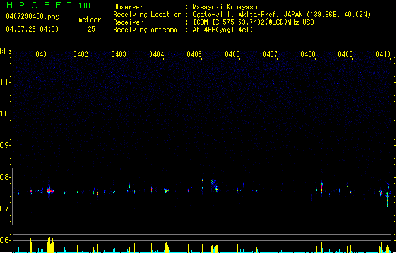Click the tall yellow power peak after 0401
The width and height of the screenshot is (397, 253).
point(50,243)
